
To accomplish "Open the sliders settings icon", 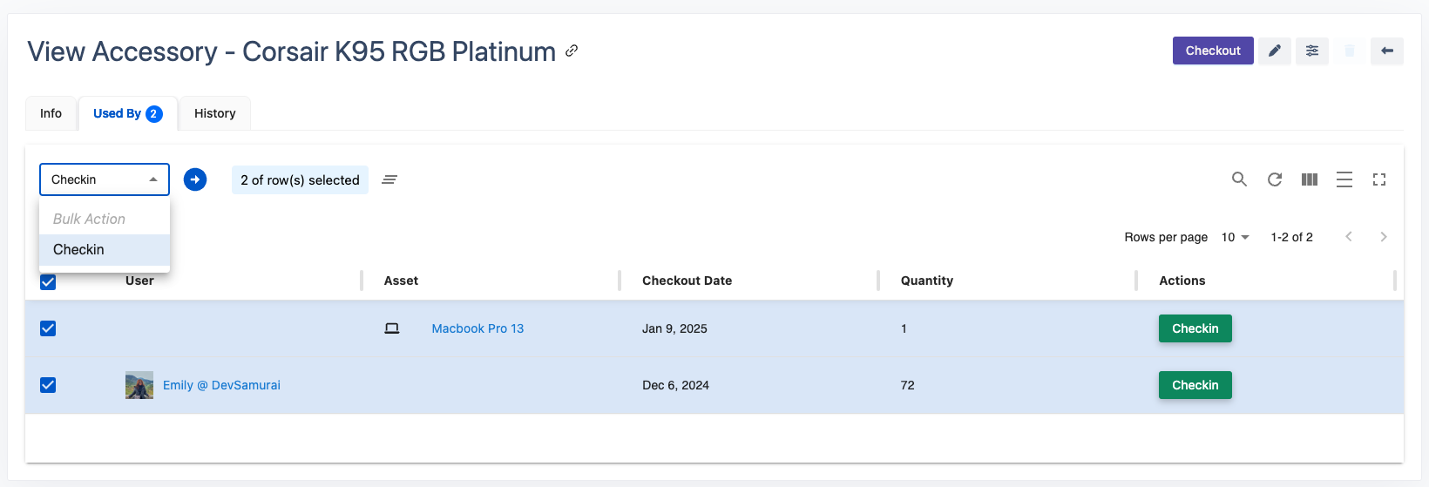I will 1311,51.
